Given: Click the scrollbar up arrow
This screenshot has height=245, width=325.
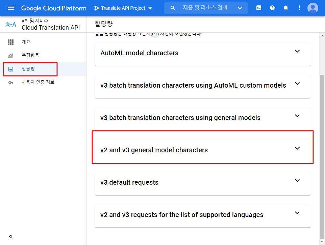Looking at the screenshot, I should point(322,36).
